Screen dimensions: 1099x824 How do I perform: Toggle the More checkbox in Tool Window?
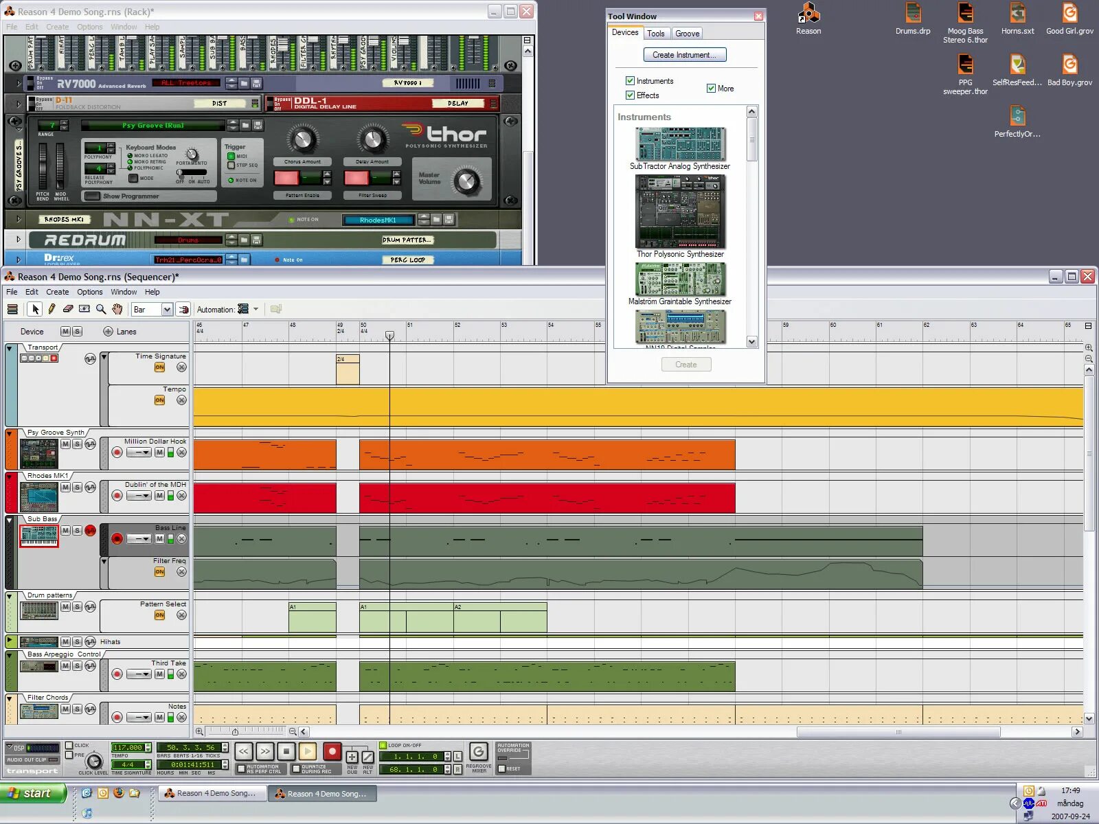711,88
